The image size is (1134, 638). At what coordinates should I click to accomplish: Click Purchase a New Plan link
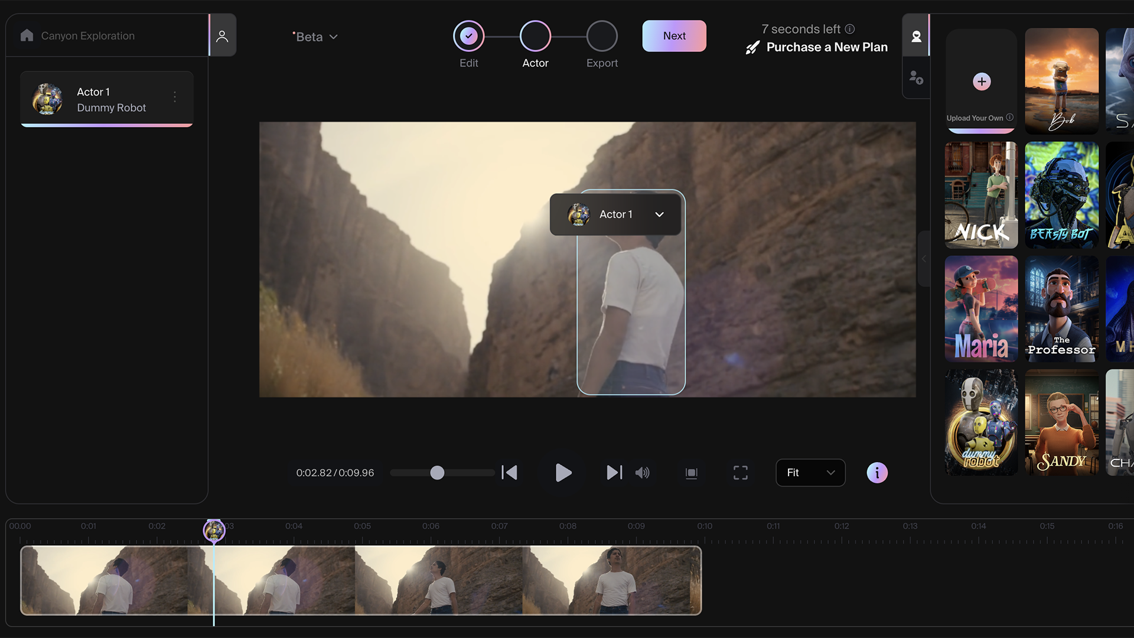click(826, 47)
